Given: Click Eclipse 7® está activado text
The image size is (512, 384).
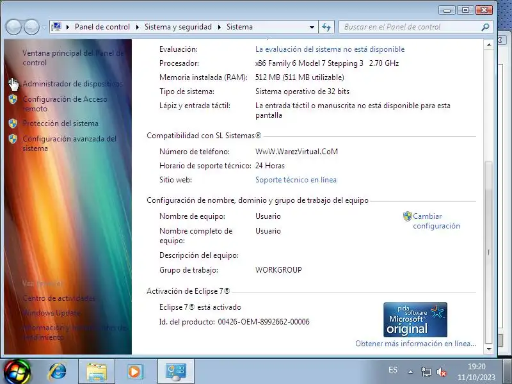Looking at the screenshot, I should pyautogui.click(x=200, y=307).
